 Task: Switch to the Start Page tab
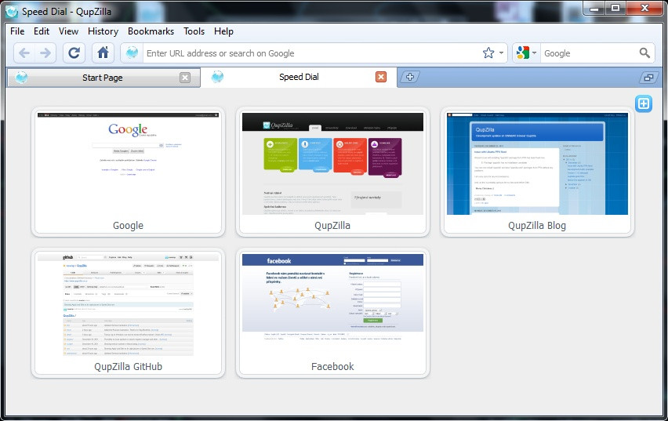point(104,78)
